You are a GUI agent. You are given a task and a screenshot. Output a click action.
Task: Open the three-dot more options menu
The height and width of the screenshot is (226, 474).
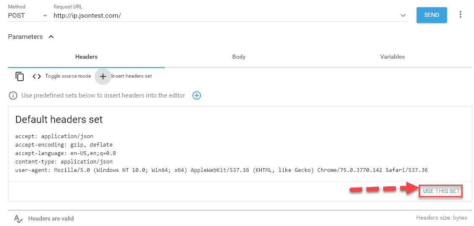coord(460,14)
